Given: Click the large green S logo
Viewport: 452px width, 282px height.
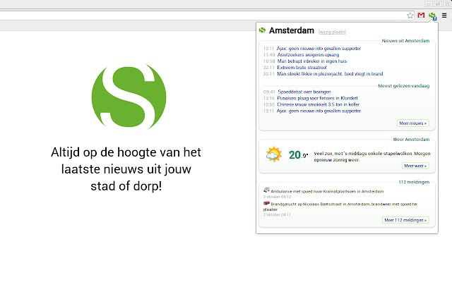Looking at the screenshot, I should pyautogui.click(x=129, y=97).
